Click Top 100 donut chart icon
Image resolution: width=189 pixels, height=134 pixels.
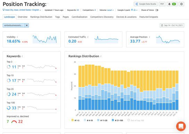pos(9,108)
